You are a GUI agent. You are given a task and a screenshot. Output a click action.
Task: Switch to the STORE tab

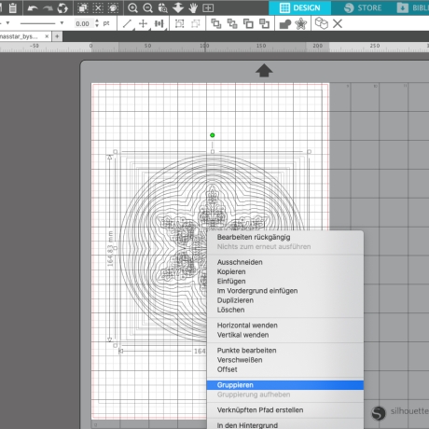363,7
